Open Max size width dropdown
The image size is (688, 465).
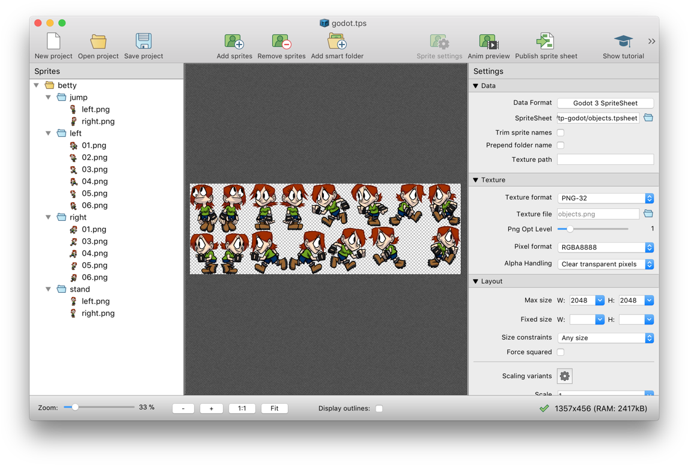[600, 300]
